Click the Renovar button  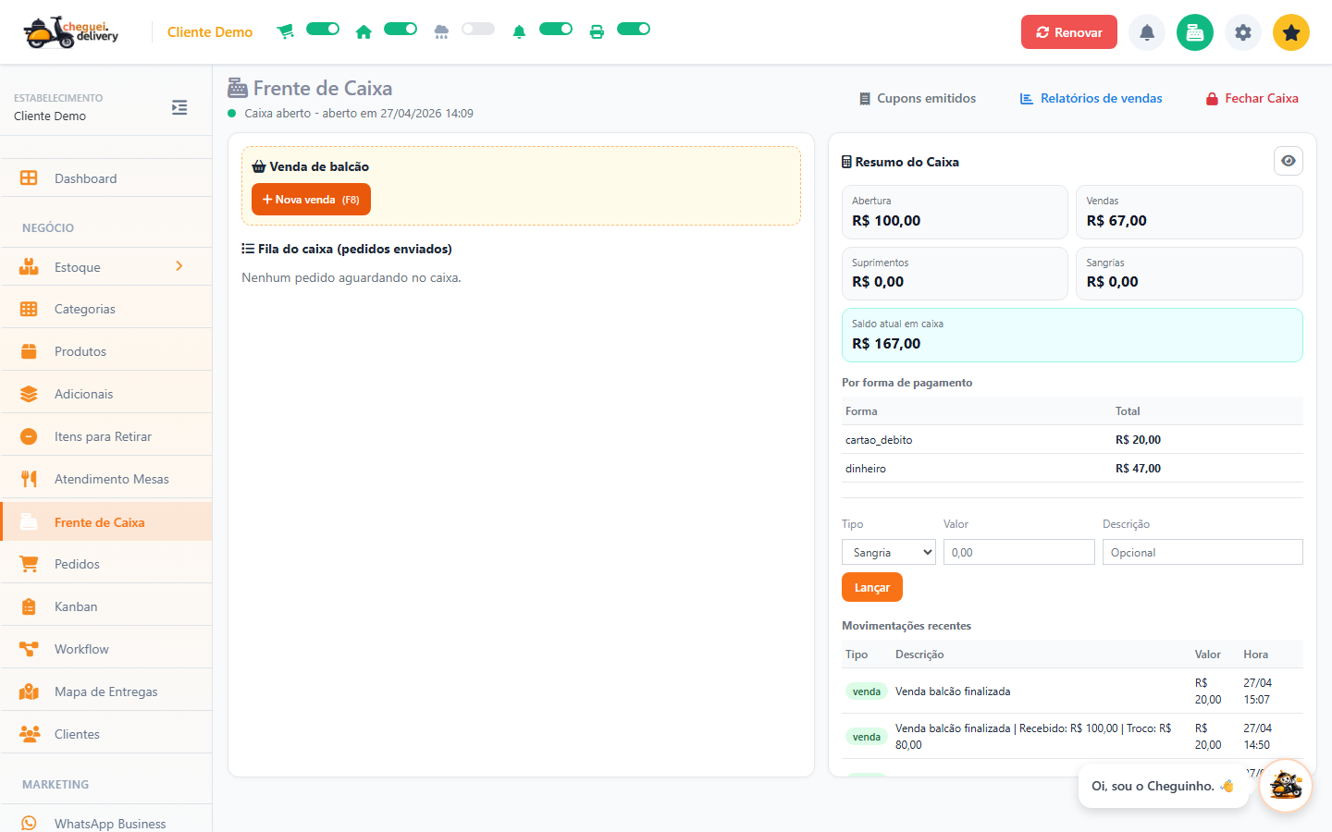1068,32
